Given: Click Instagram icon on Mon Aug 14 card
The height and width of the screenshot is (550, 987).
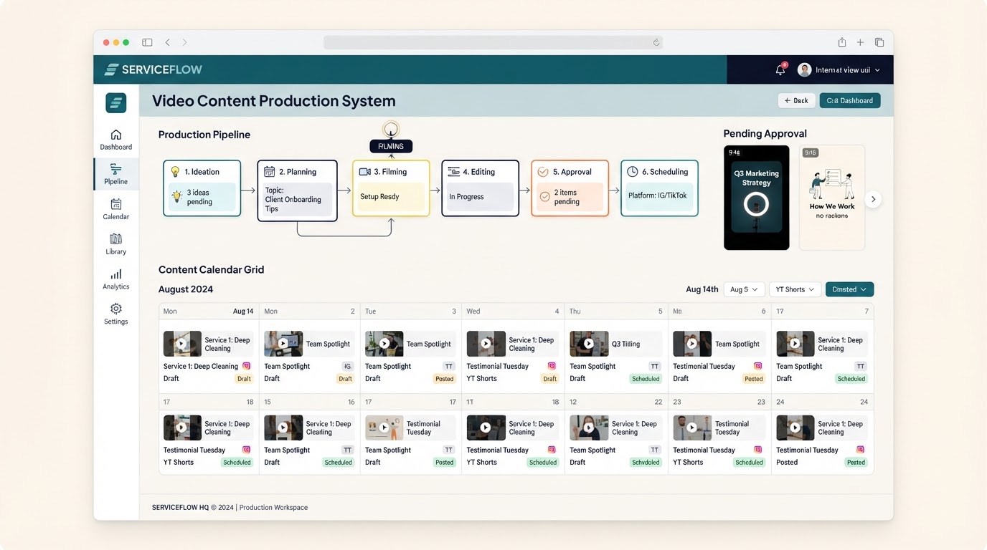Looking at the screenshot, I should coord(246,366).
